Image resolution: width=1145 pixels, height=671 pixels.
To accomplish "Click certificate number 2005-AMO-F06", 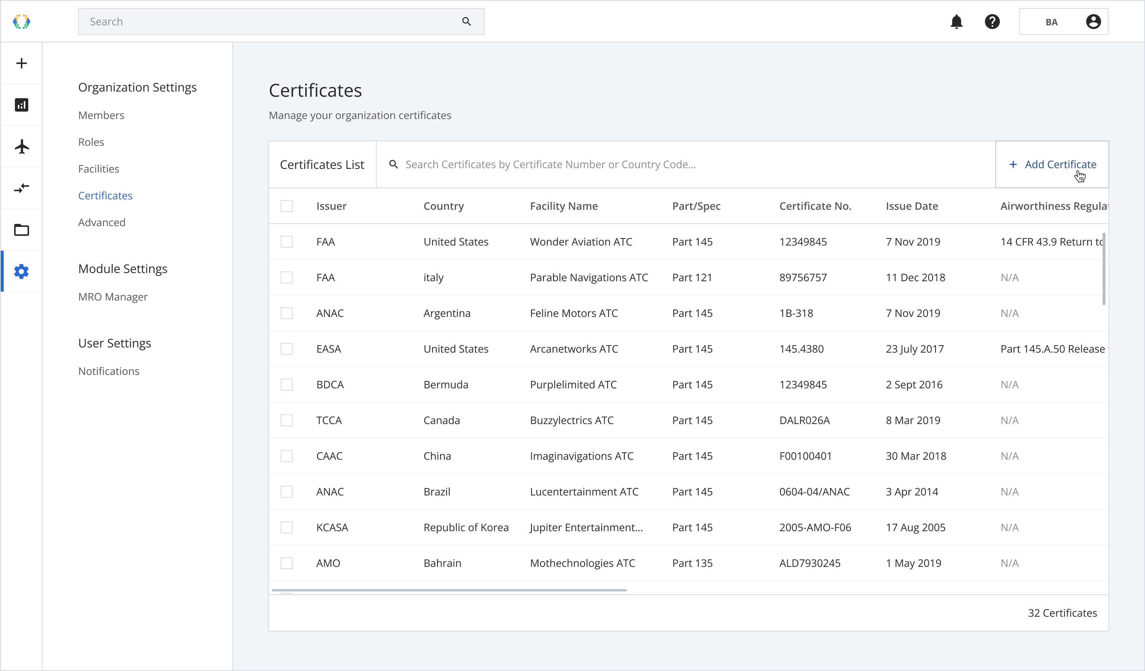I will tap(815, 527).
